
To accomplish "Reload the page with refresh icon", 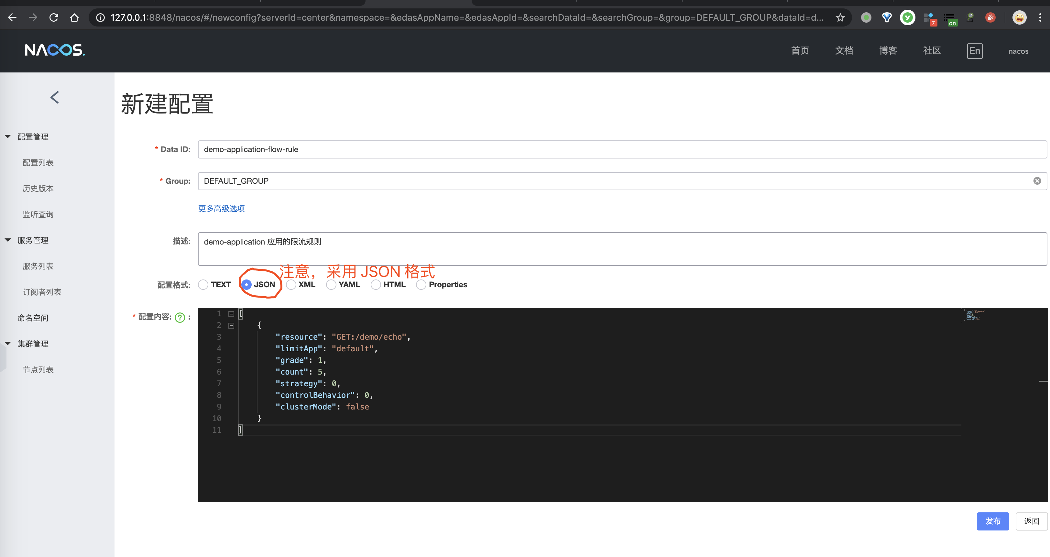I will tap(54, 17).
